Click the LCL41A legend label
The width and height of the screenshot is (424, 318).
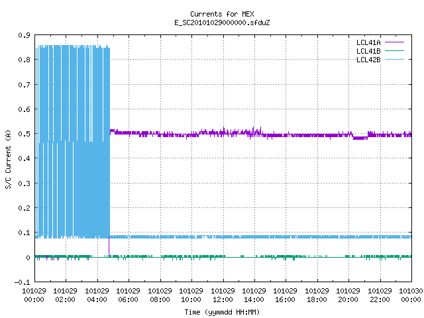368,42
